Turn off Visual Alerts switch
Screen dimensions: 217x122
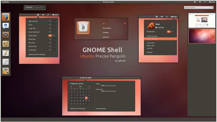[x=52, y=36]
